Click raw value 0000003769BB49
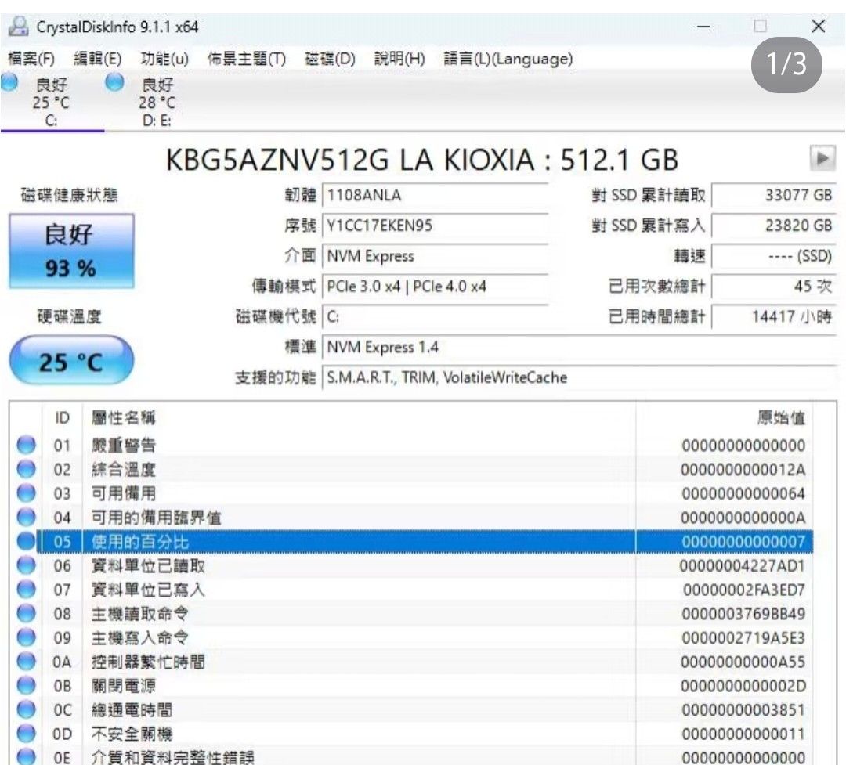 tap(743, 614)
